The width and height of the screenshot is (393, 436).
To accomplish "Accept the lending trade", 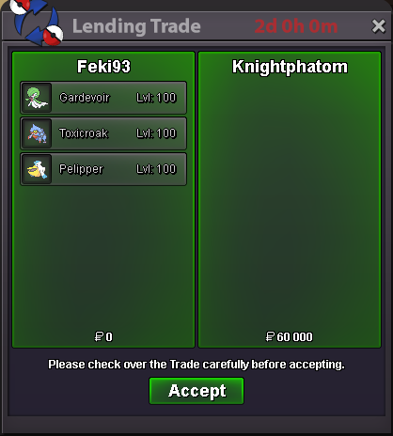I will click(196, 391).
